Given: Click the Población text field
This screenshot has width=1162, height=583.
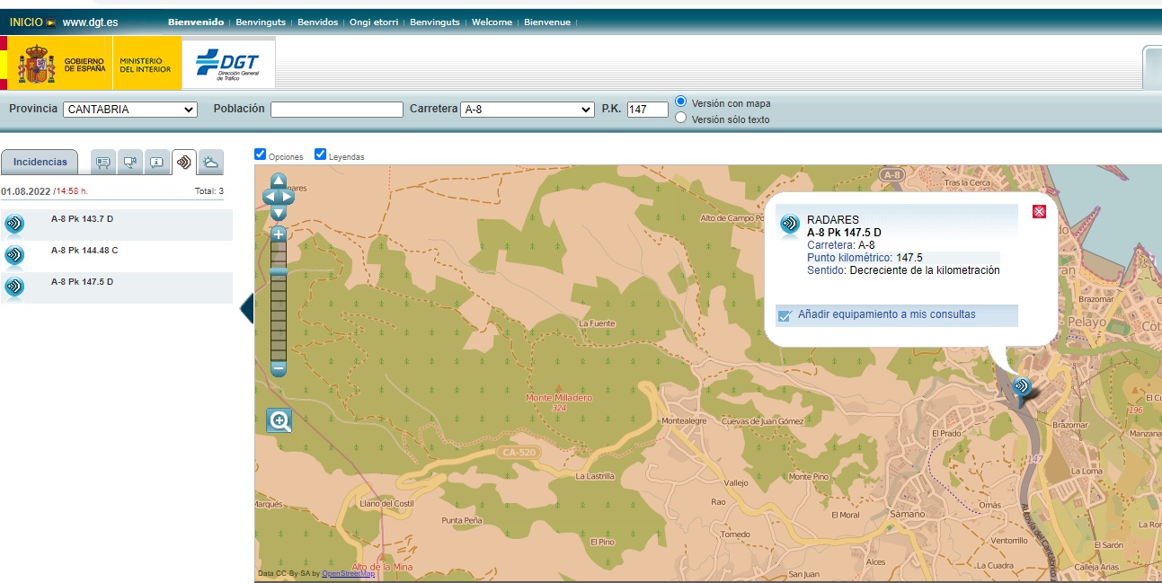Looking at the screenshot, I should (x=337, y=110).
